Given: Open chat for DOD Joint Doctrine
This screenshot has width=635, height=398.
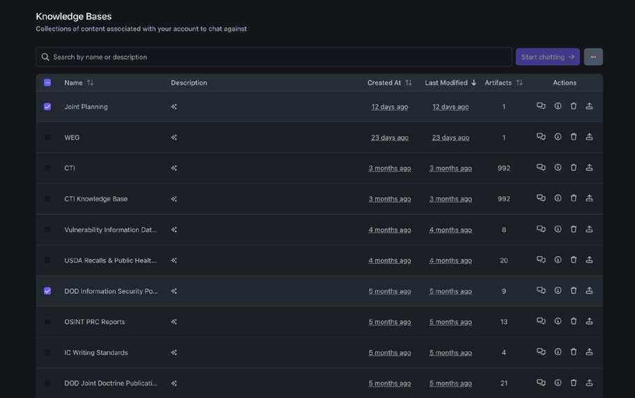Looking at the screenshot, I should pyautogui.click(x=541, y=383).
